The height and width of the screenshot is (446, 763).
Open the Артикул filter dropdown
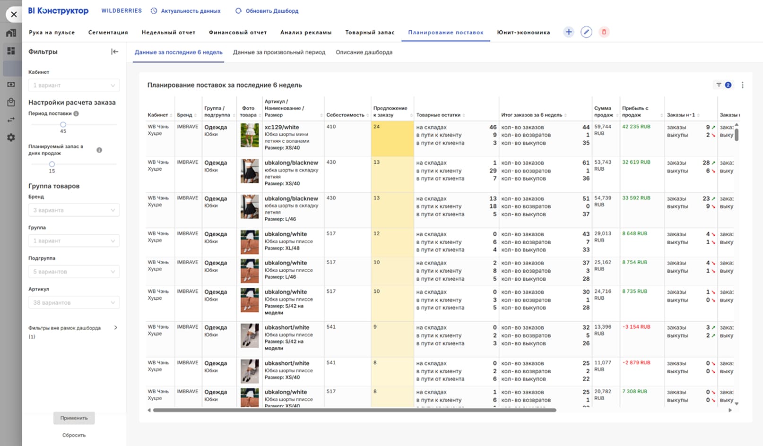pos(74,302)
